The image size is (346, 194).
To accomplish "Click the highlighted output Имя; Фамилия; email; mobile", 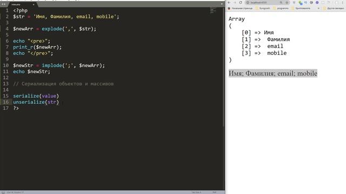I will tap(273, 73).
